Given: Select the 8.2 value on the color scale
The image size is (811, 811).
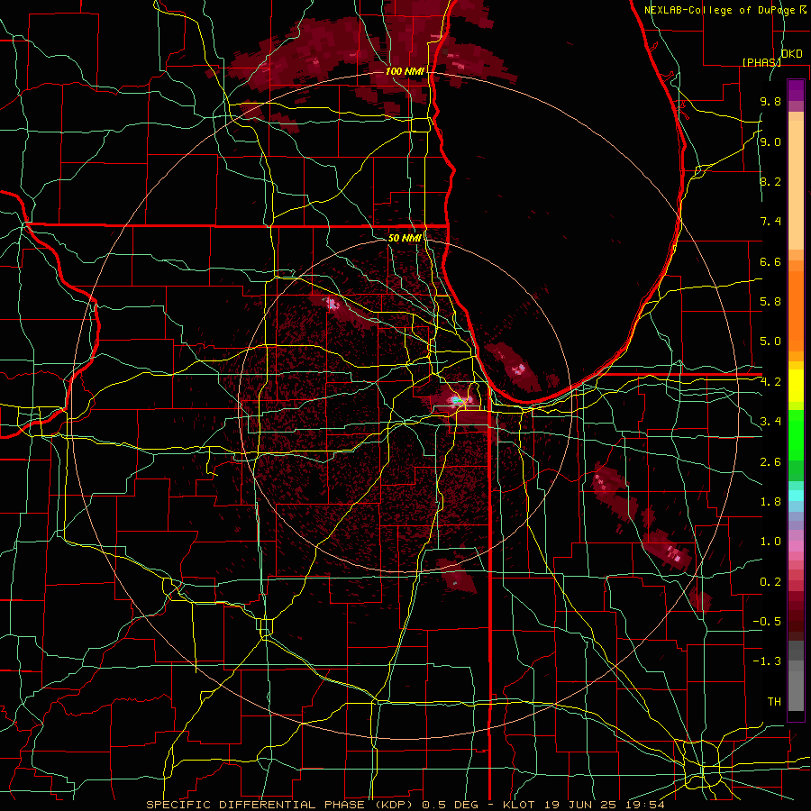Looking at the screenshot, I should 770,181.
